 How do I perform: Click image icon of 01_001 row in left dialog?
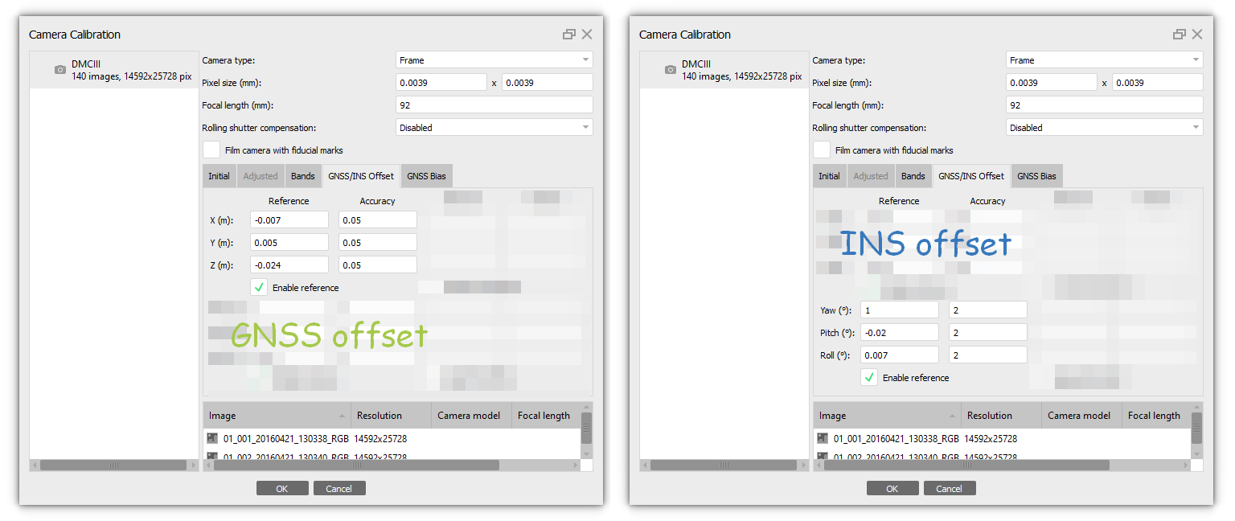click(212, 438)
